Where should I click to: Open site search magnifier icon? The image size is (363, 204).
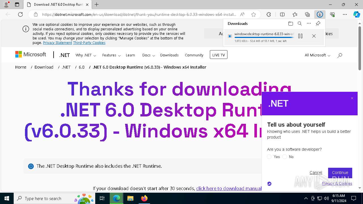click(340, 55)
